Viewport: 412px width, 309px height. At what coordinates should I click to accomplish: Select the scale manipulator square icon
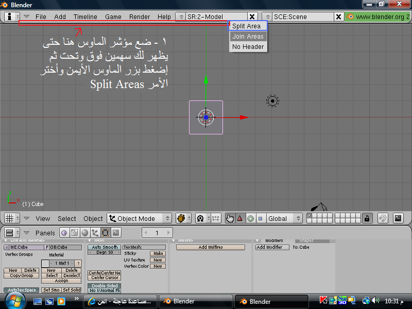[261, 218]
